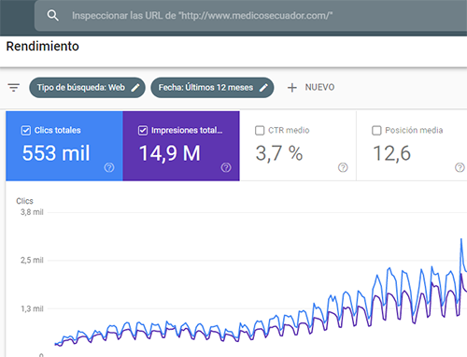Open the filter list icon
The height and width of the screenshot is (357, 467).
[x=14, y=88]
